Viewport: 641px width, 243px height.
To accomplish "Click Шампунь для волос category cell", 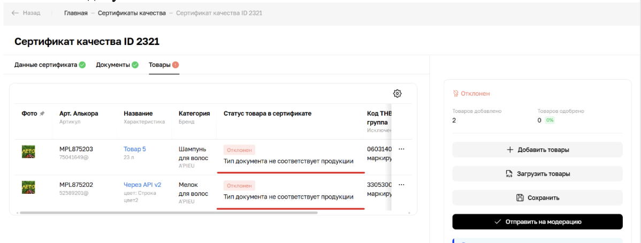I will [x=193, y=154].
